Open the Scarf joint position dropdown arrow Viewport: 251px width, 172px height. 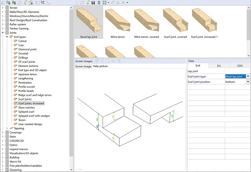point(248,82)
